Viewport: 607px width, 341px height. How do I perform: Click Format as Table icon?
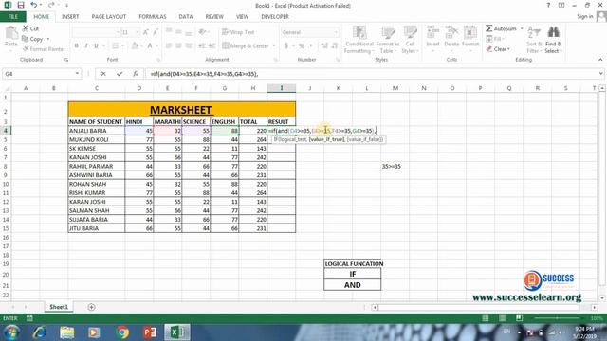coord(388,33)
